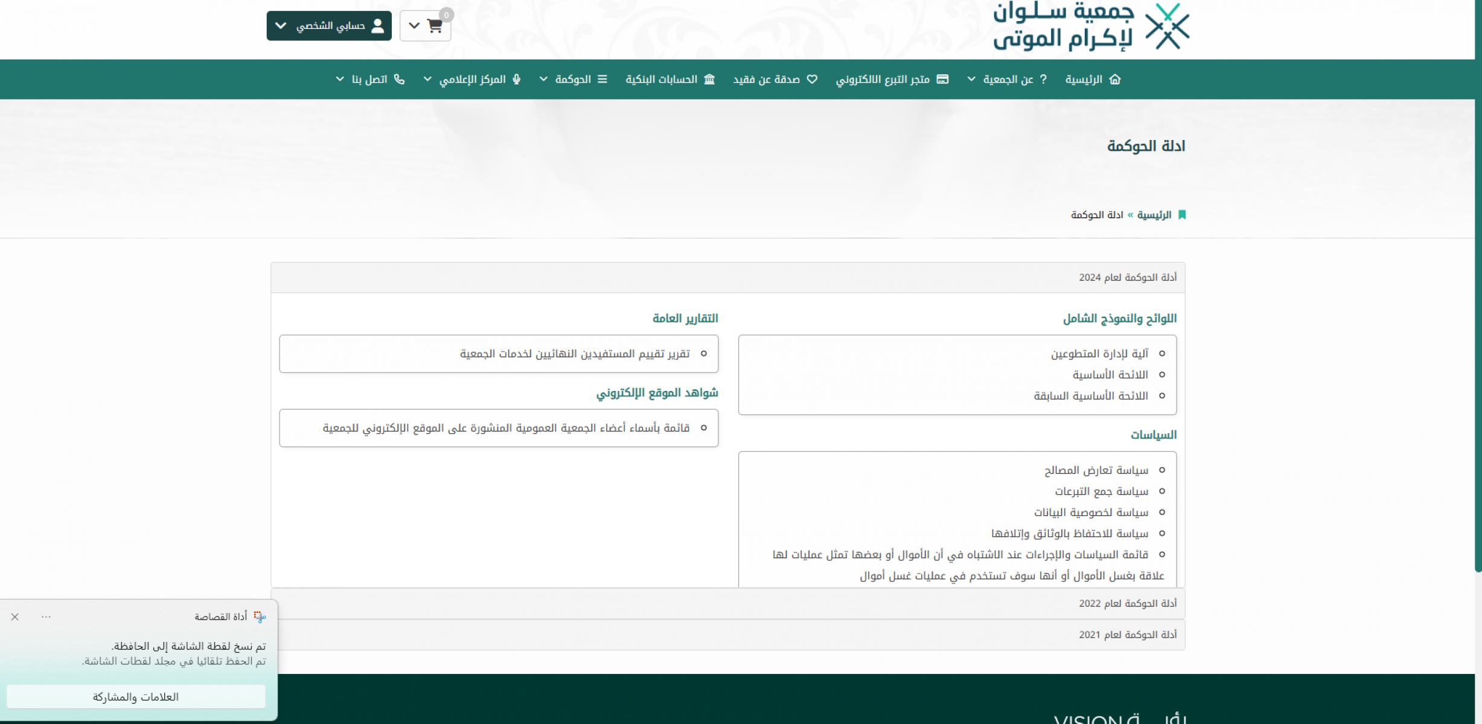Open اللائحة الأساسية document link
The width and height of the screenshot is (1482, 724).
coord(1110,375)
